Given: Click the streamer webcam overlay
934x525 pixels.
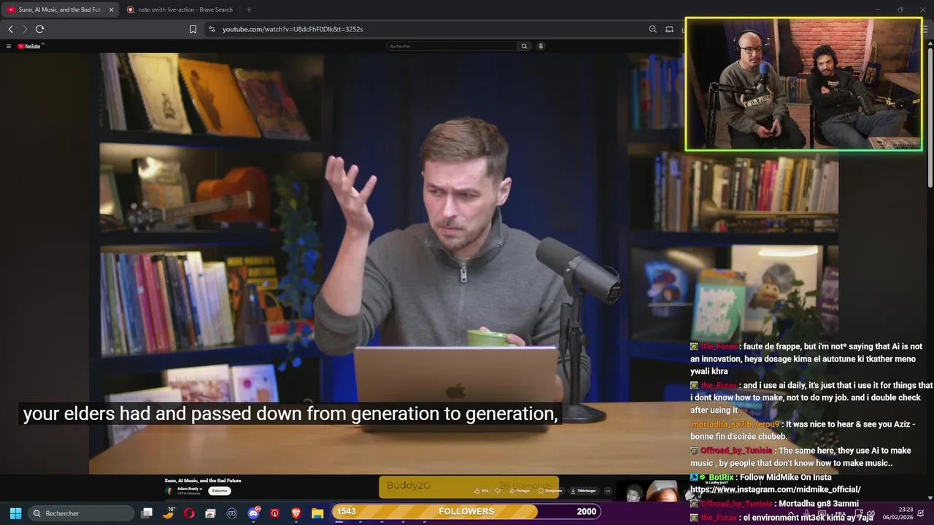Looking at the screenshot, I should [x=803, y=85].
